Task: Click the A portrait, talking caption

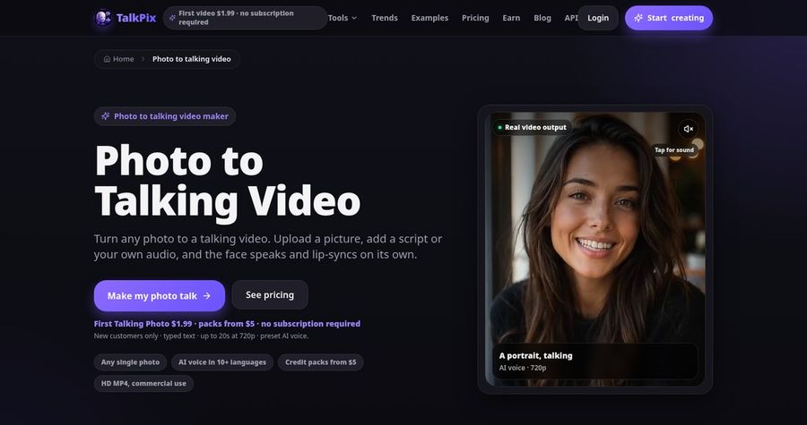Action: point(535,356)
